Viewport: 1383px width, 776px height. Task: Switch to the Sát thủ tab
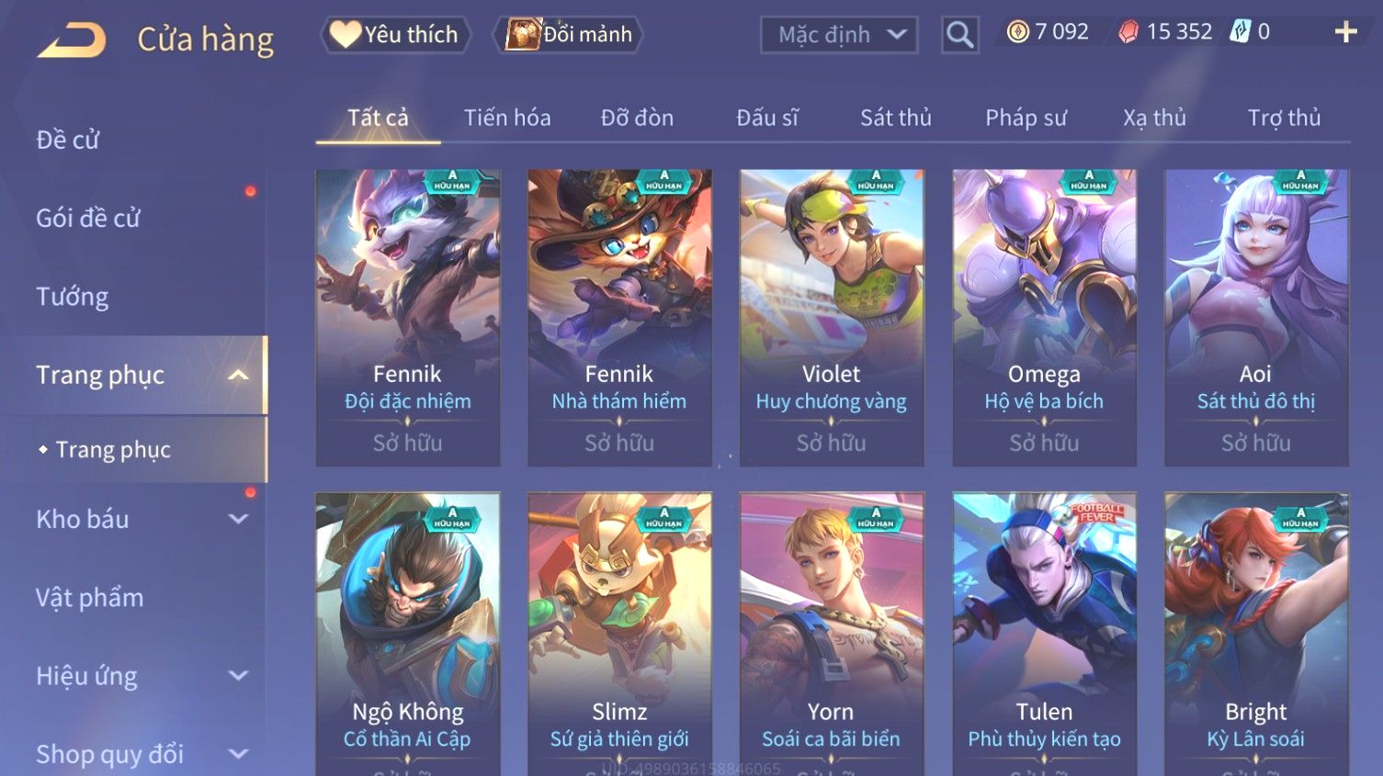click(896, 118)
